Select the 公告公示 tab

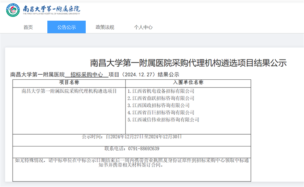point(67,27)
